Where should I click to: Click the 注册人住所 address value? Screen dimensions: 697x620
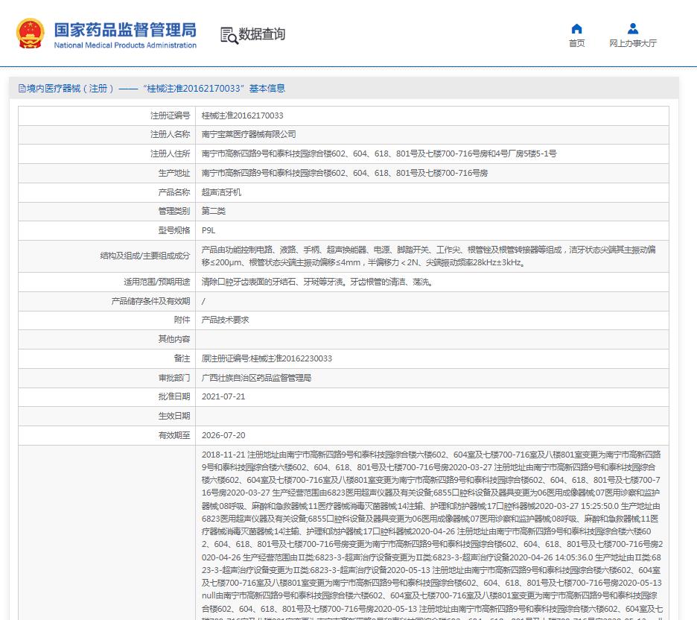click(379, 154)
